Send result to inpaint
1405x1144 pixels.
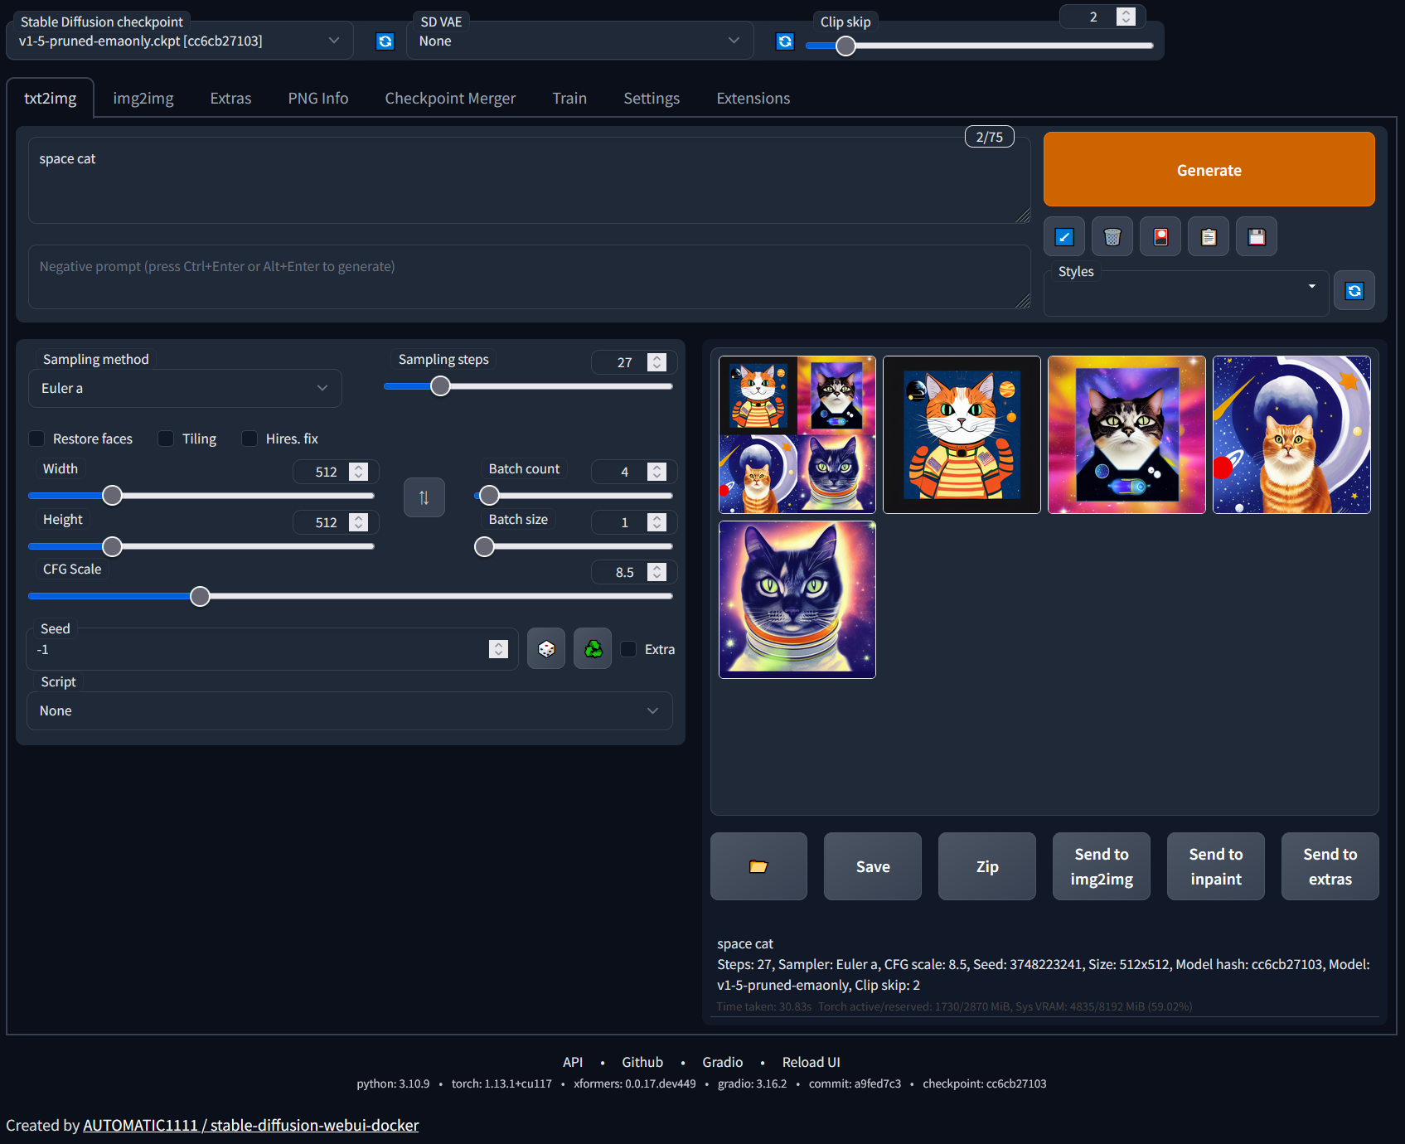[1215, 865]
